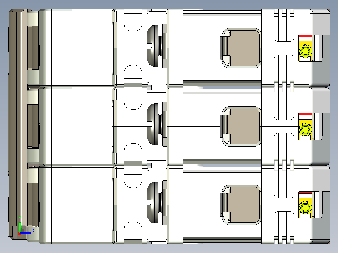Select the yellow hex screw on the lower pole
The width and height of the screenshot is (338, 253).
pyautogui.click(x=305, y=208)
